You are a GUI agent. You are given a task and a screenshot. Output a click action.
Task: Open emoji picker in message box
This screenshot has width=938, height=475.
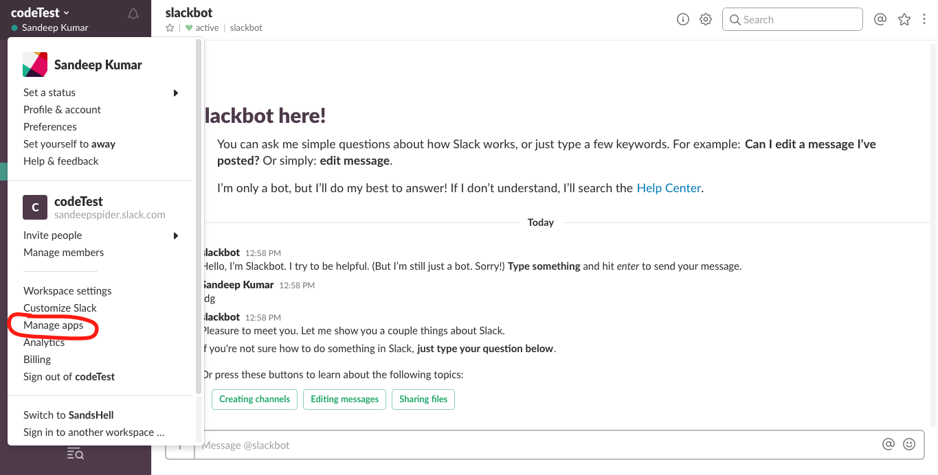(x=909, y=444)
